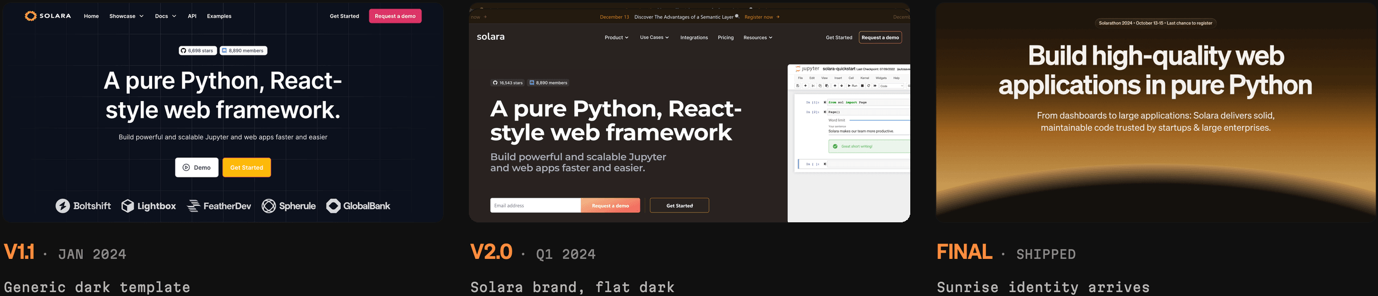
Task: Open the Jupyter Widgets menu
Action: [x=881, y=78]
